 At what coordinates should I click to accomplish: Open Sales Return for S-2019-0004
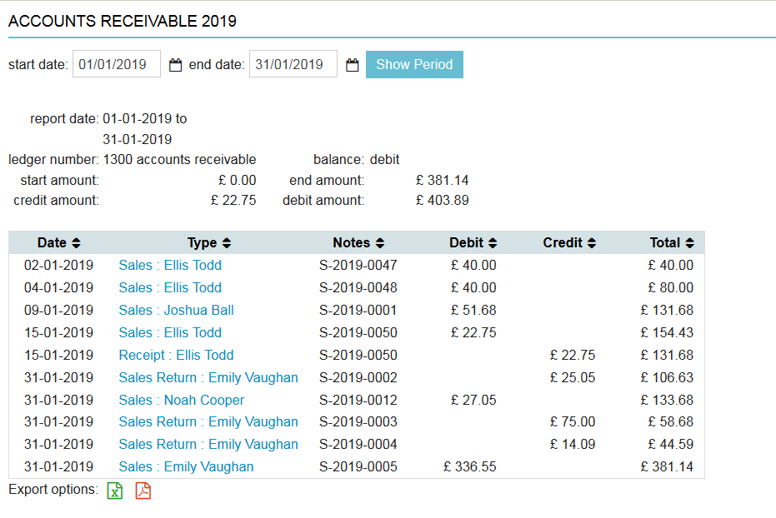pos(208,444)
